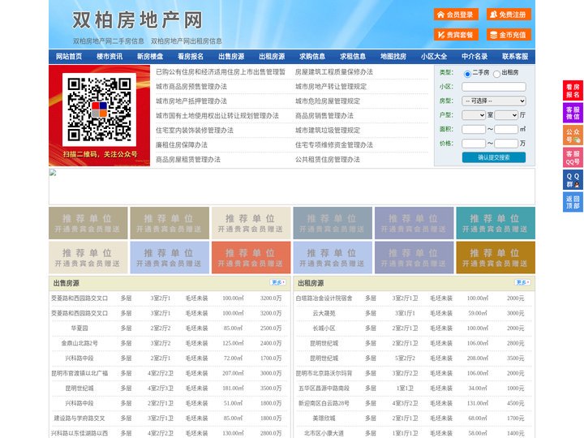The width and height of the screenshot is (584, 438).
Task: Open 昆明市官渡镇以北广福 sale listing
Action: click(x=79, y=373)
